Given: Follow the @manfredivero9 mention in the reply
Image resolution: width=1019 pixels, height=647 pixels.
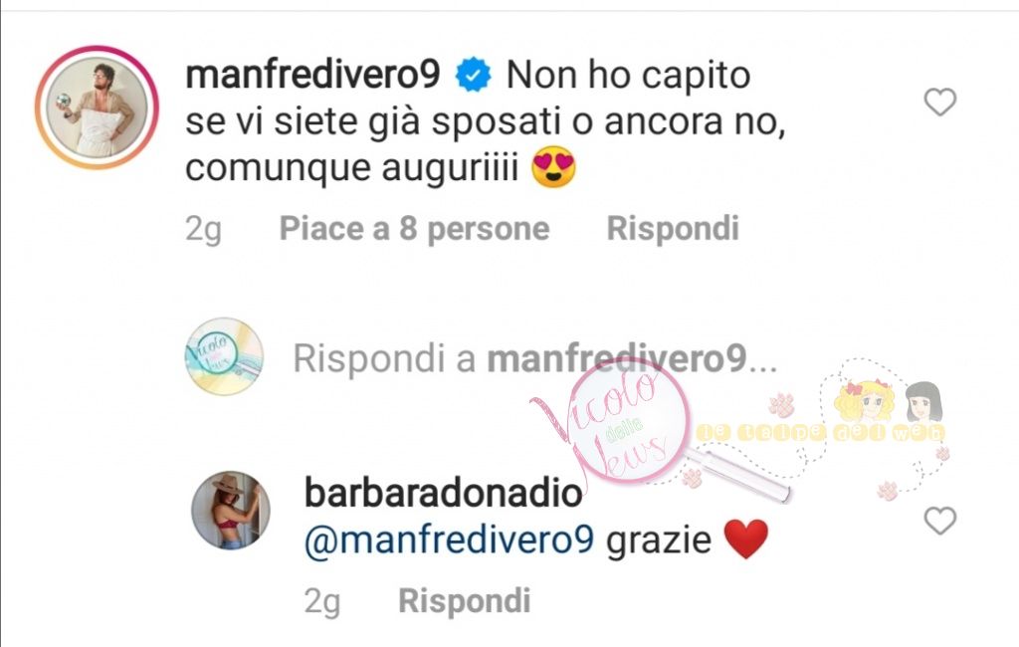Looking at the screenshot, I should [449, 539].
